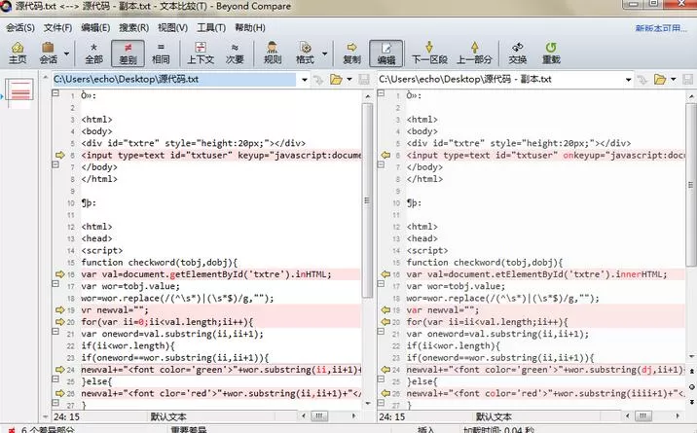
Task: Expand the right path history dropdown
Action: pos(628,80)
